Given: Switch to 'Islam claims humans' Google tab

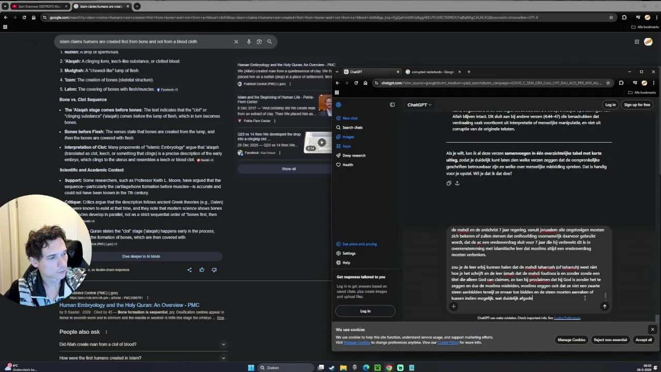Looking at the screenshot, I should [x=101, y=6].
